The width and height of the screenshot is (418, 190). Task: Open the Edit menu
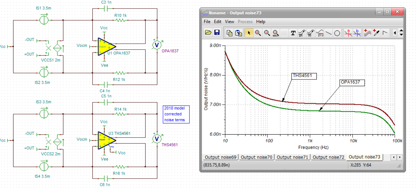218,22
